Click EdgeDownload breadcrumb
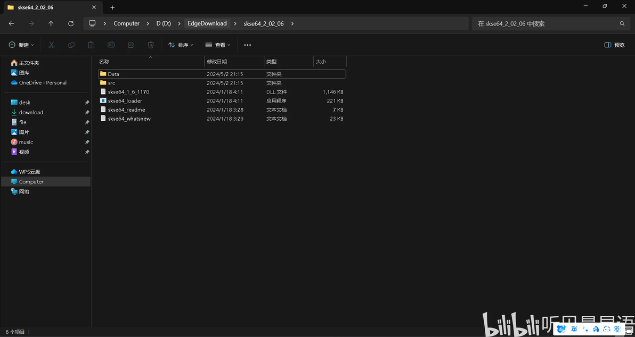Image resolution: width=635 pixels, height=337 pixels. 207,23
